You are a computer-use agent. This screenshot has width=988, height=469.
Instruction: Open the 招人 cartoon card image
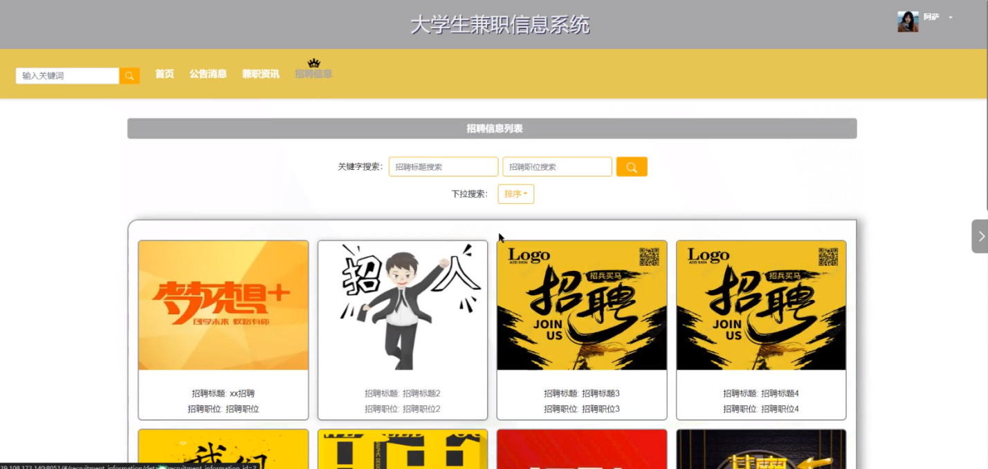(403, 305)
